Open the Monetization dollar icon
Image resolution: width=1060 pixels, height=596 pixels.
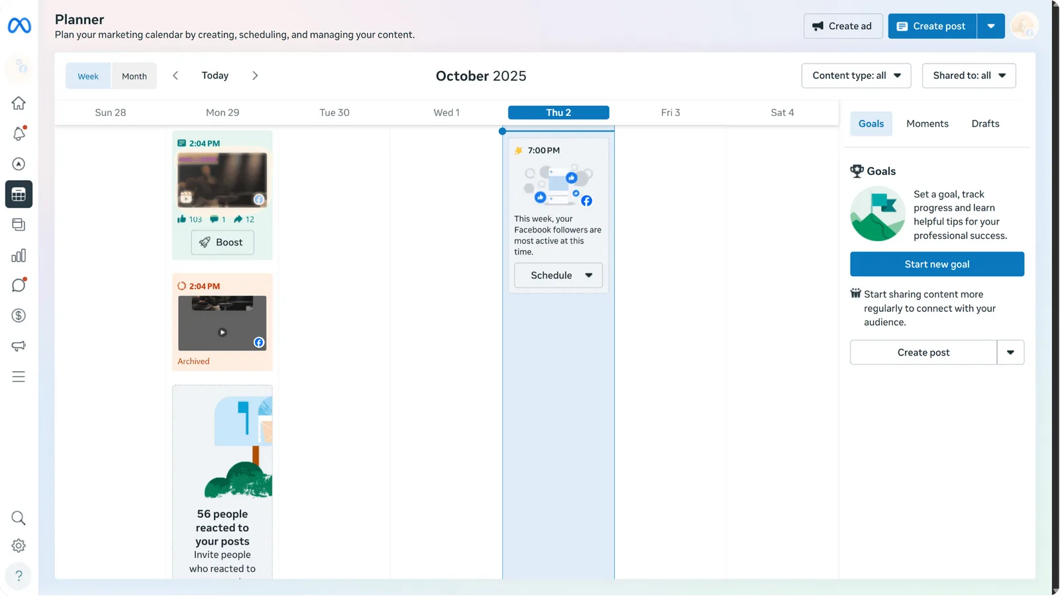point(19,316)
